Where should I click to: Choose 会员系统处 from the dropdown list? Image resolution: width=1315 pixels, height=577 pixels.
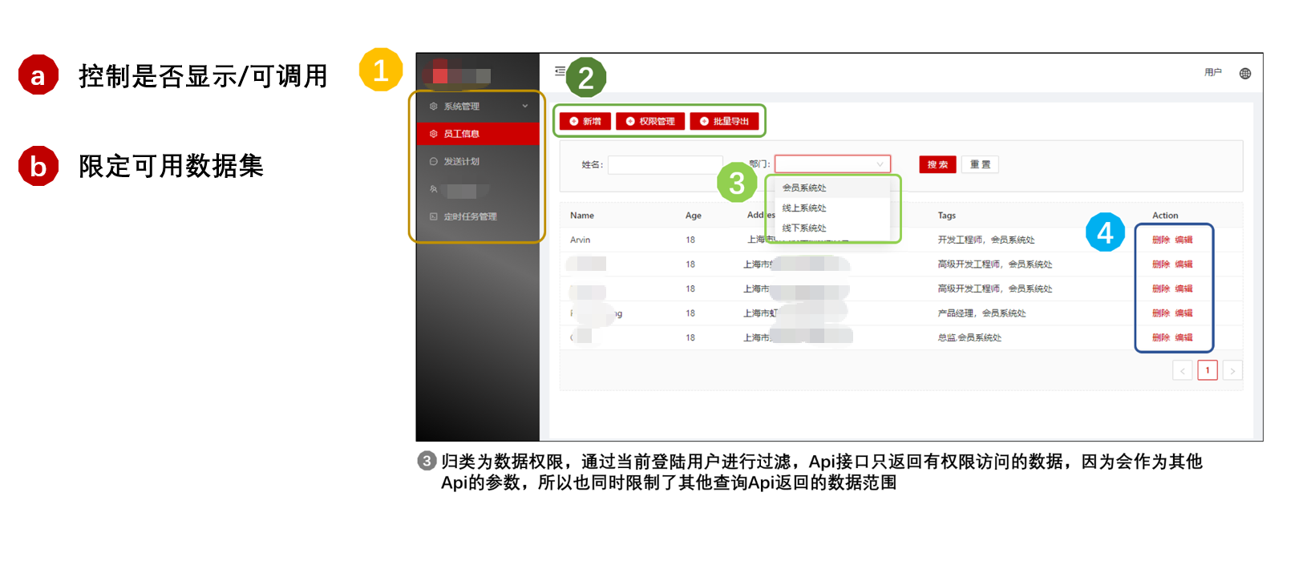832,188
